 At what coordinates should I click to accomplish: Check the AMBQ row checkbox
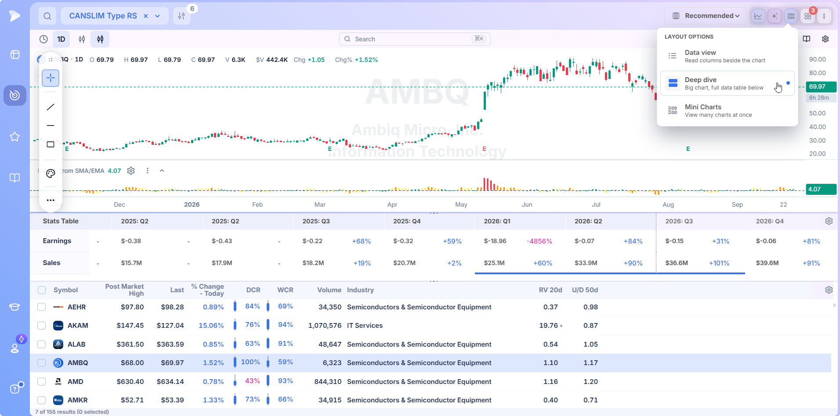42,363
